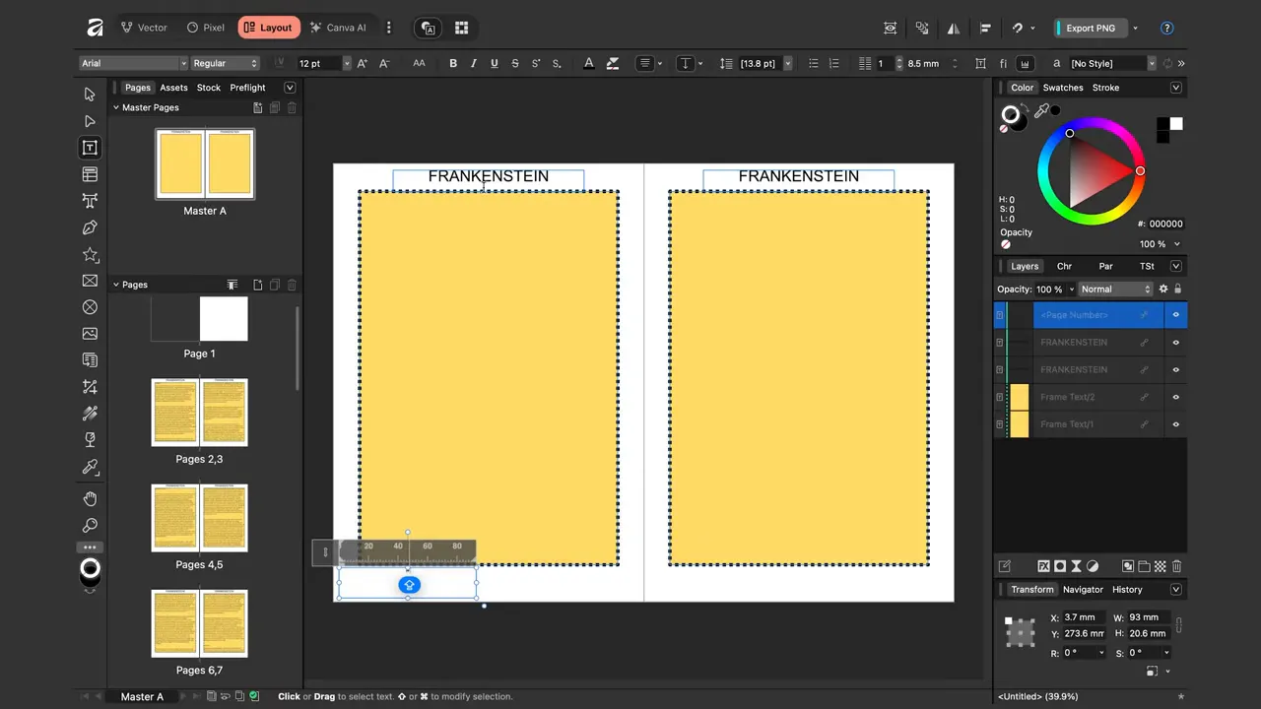Open the blend mode dropdown set to Normal
The height and width of the screenshot is (709, 1261).
1114,289
